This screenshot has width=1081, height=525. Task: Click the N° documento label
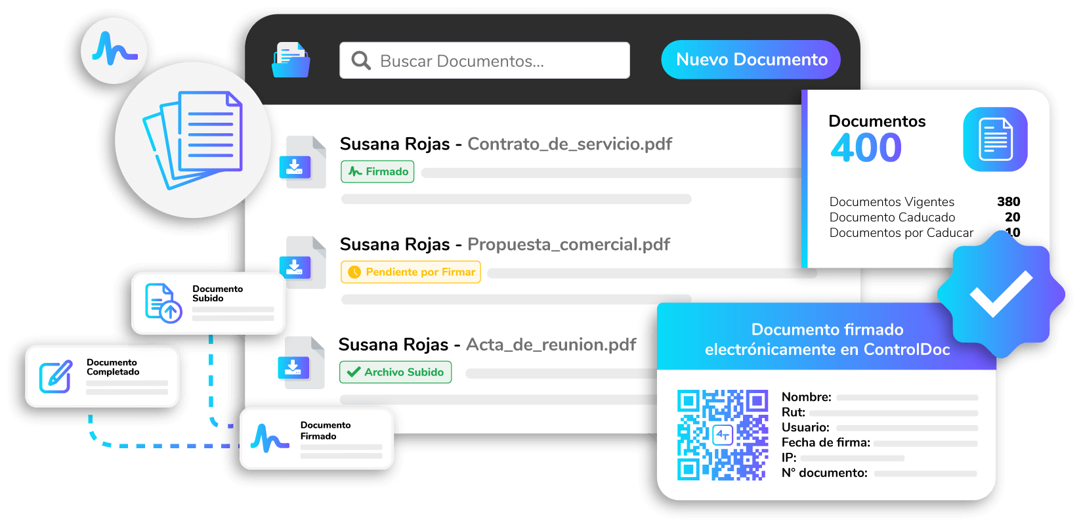[x=824, y=472]
